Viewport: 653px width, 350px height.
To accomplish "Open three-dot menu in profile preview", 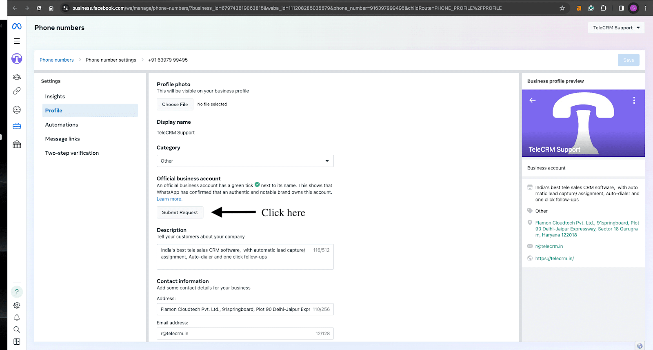I will click(634, 100).
